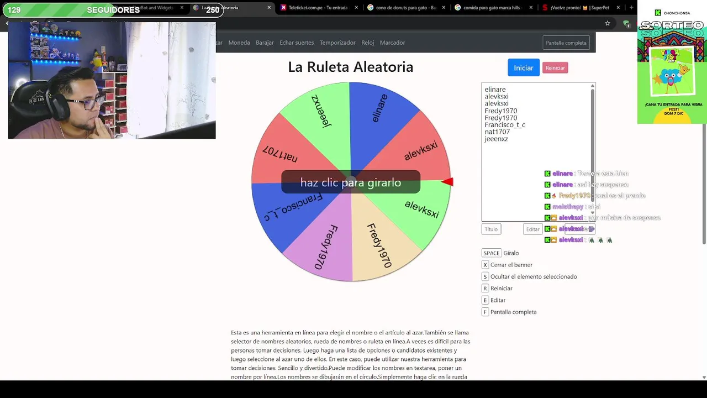Click the page's vertical scrollbar thumb
This screenshot has height=398, width=707.
click(x=703, y=182)
